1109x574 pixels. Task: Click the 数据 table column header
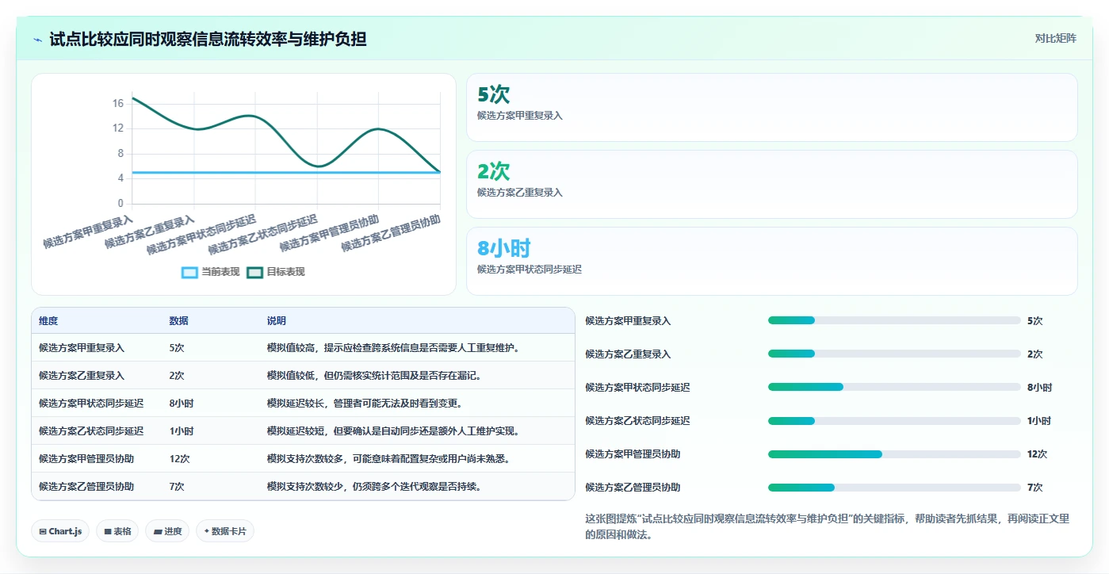tap(178, 321)
